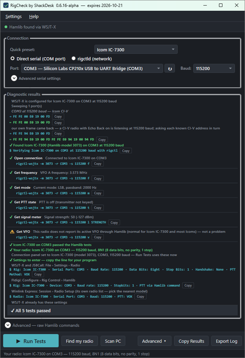Maximize the RigCheck window
Screen dimensions: 245x358
pos(221,5)
